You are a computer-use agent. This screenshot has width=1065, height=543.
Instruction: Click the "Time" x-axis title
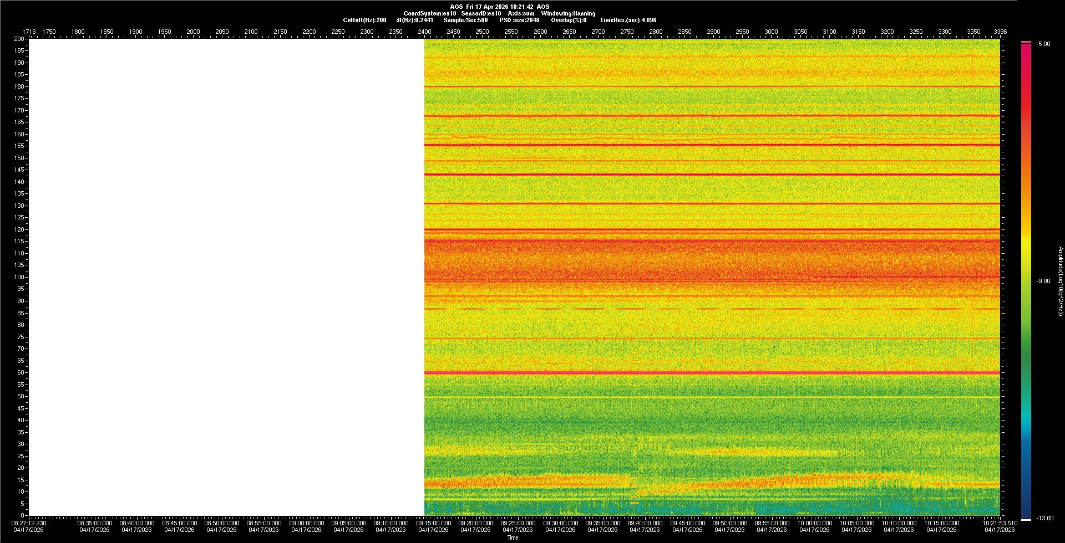tap(513, 537)
